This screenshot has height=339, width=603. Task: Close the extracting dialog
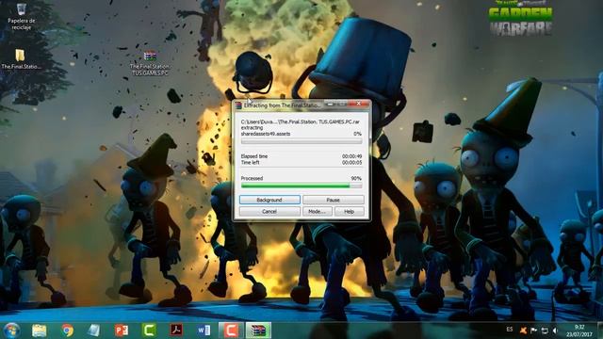pos(358,104)
